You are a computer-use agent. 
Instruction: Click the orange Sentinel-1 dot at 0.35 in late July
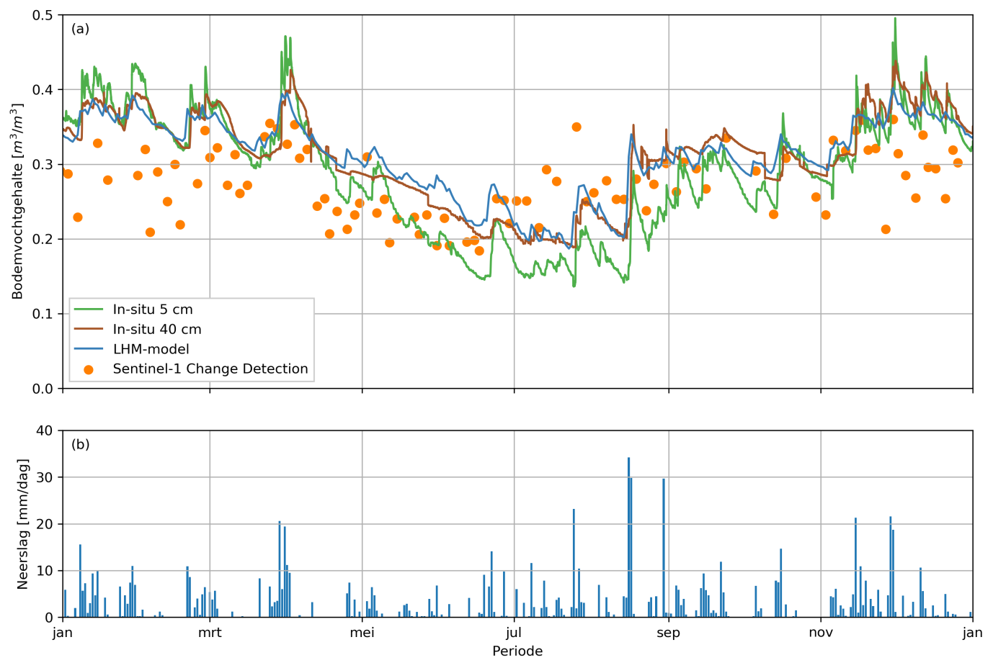click(576, 127)
